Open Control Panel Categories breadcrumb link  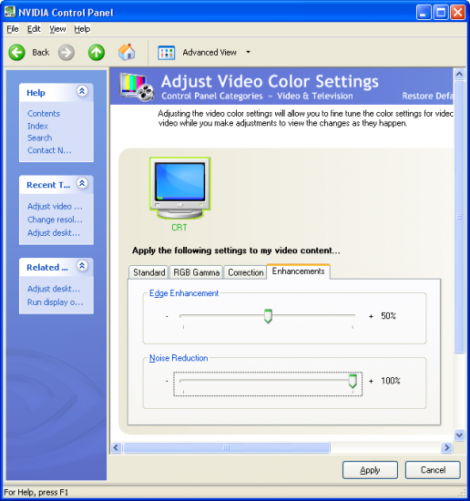point(212,96)
